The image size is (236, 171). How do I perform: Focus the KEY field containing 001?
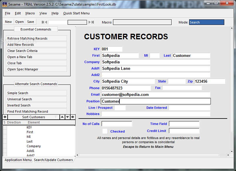click(x=112, y=49)
